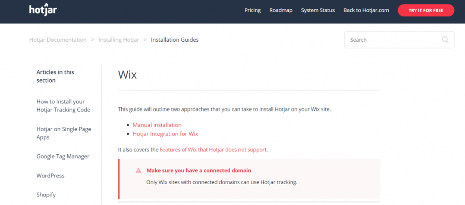The image size is (465, 205).
Task: Open the WordPress article
Action: tap(50, 176)
